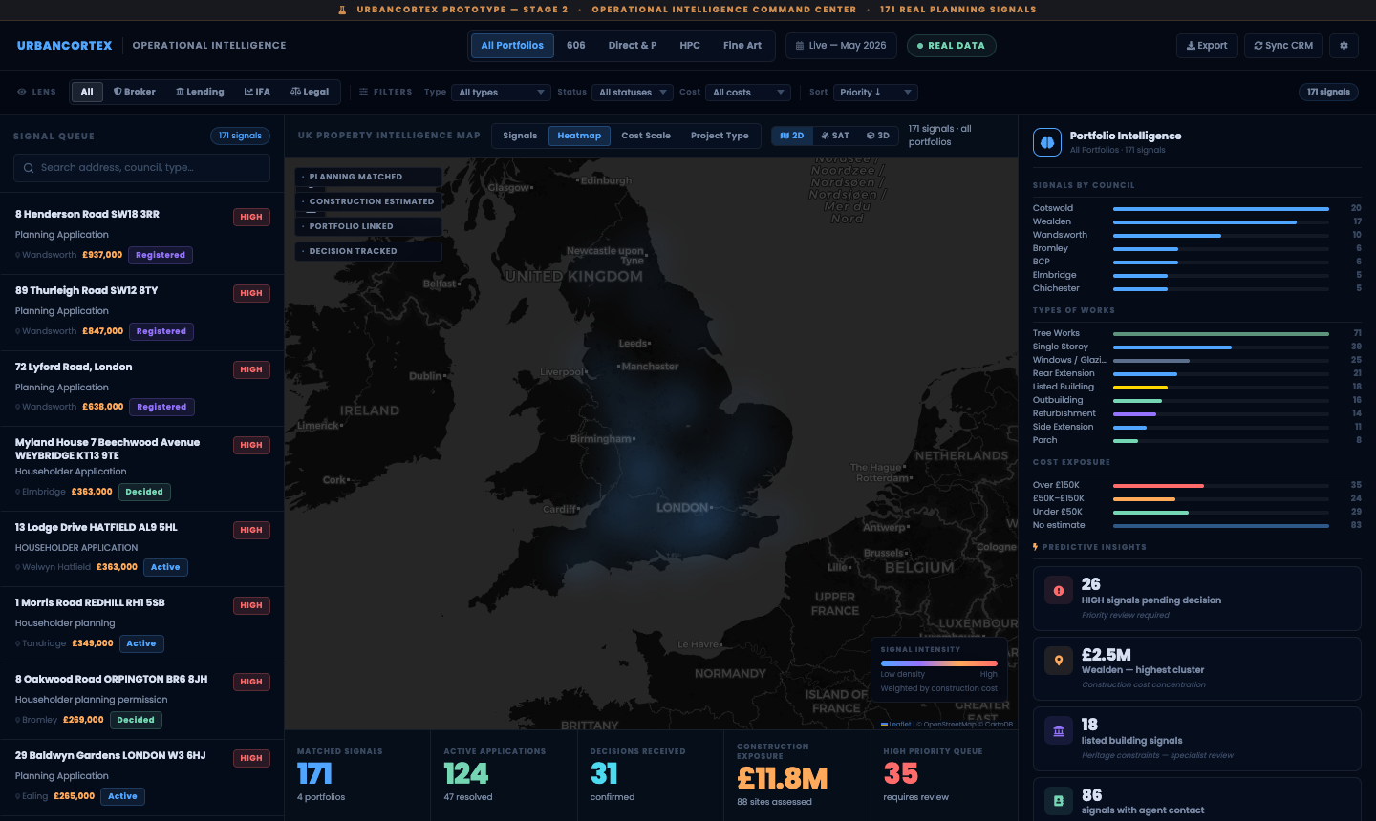Select the All Portfolios tab
The image size is (1376, 821).
[x=512, y=46]
